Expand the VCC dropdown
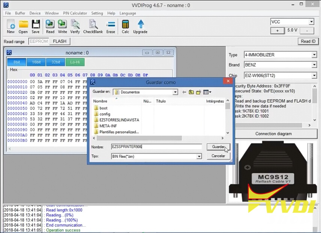 click(x=311, y=22)
